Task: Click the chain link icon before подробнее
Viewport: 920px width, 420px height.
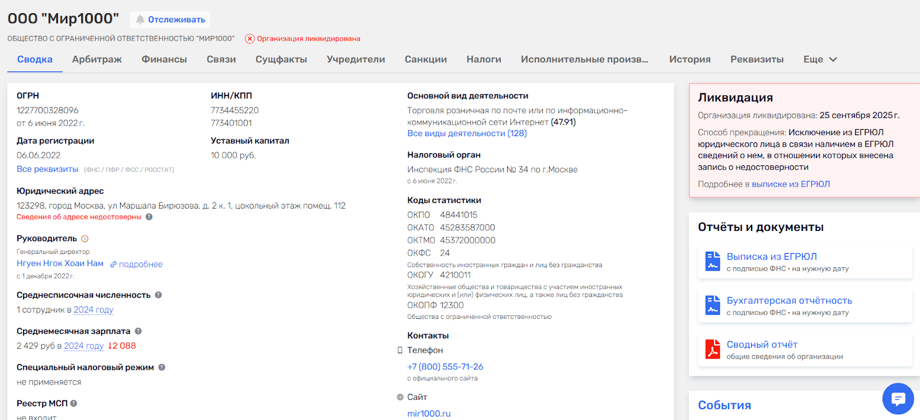Action: click(113, 264)
